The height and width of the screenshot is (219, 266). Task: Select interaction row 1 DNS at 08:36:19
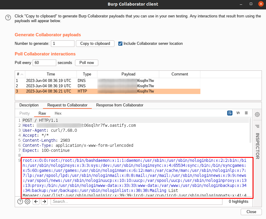point(108,80)
